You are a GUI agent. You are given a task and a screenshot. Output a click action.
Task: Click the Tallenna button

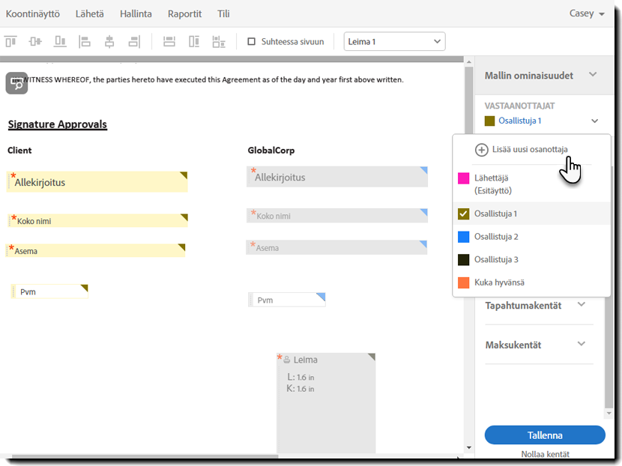(x=545, y=435)
